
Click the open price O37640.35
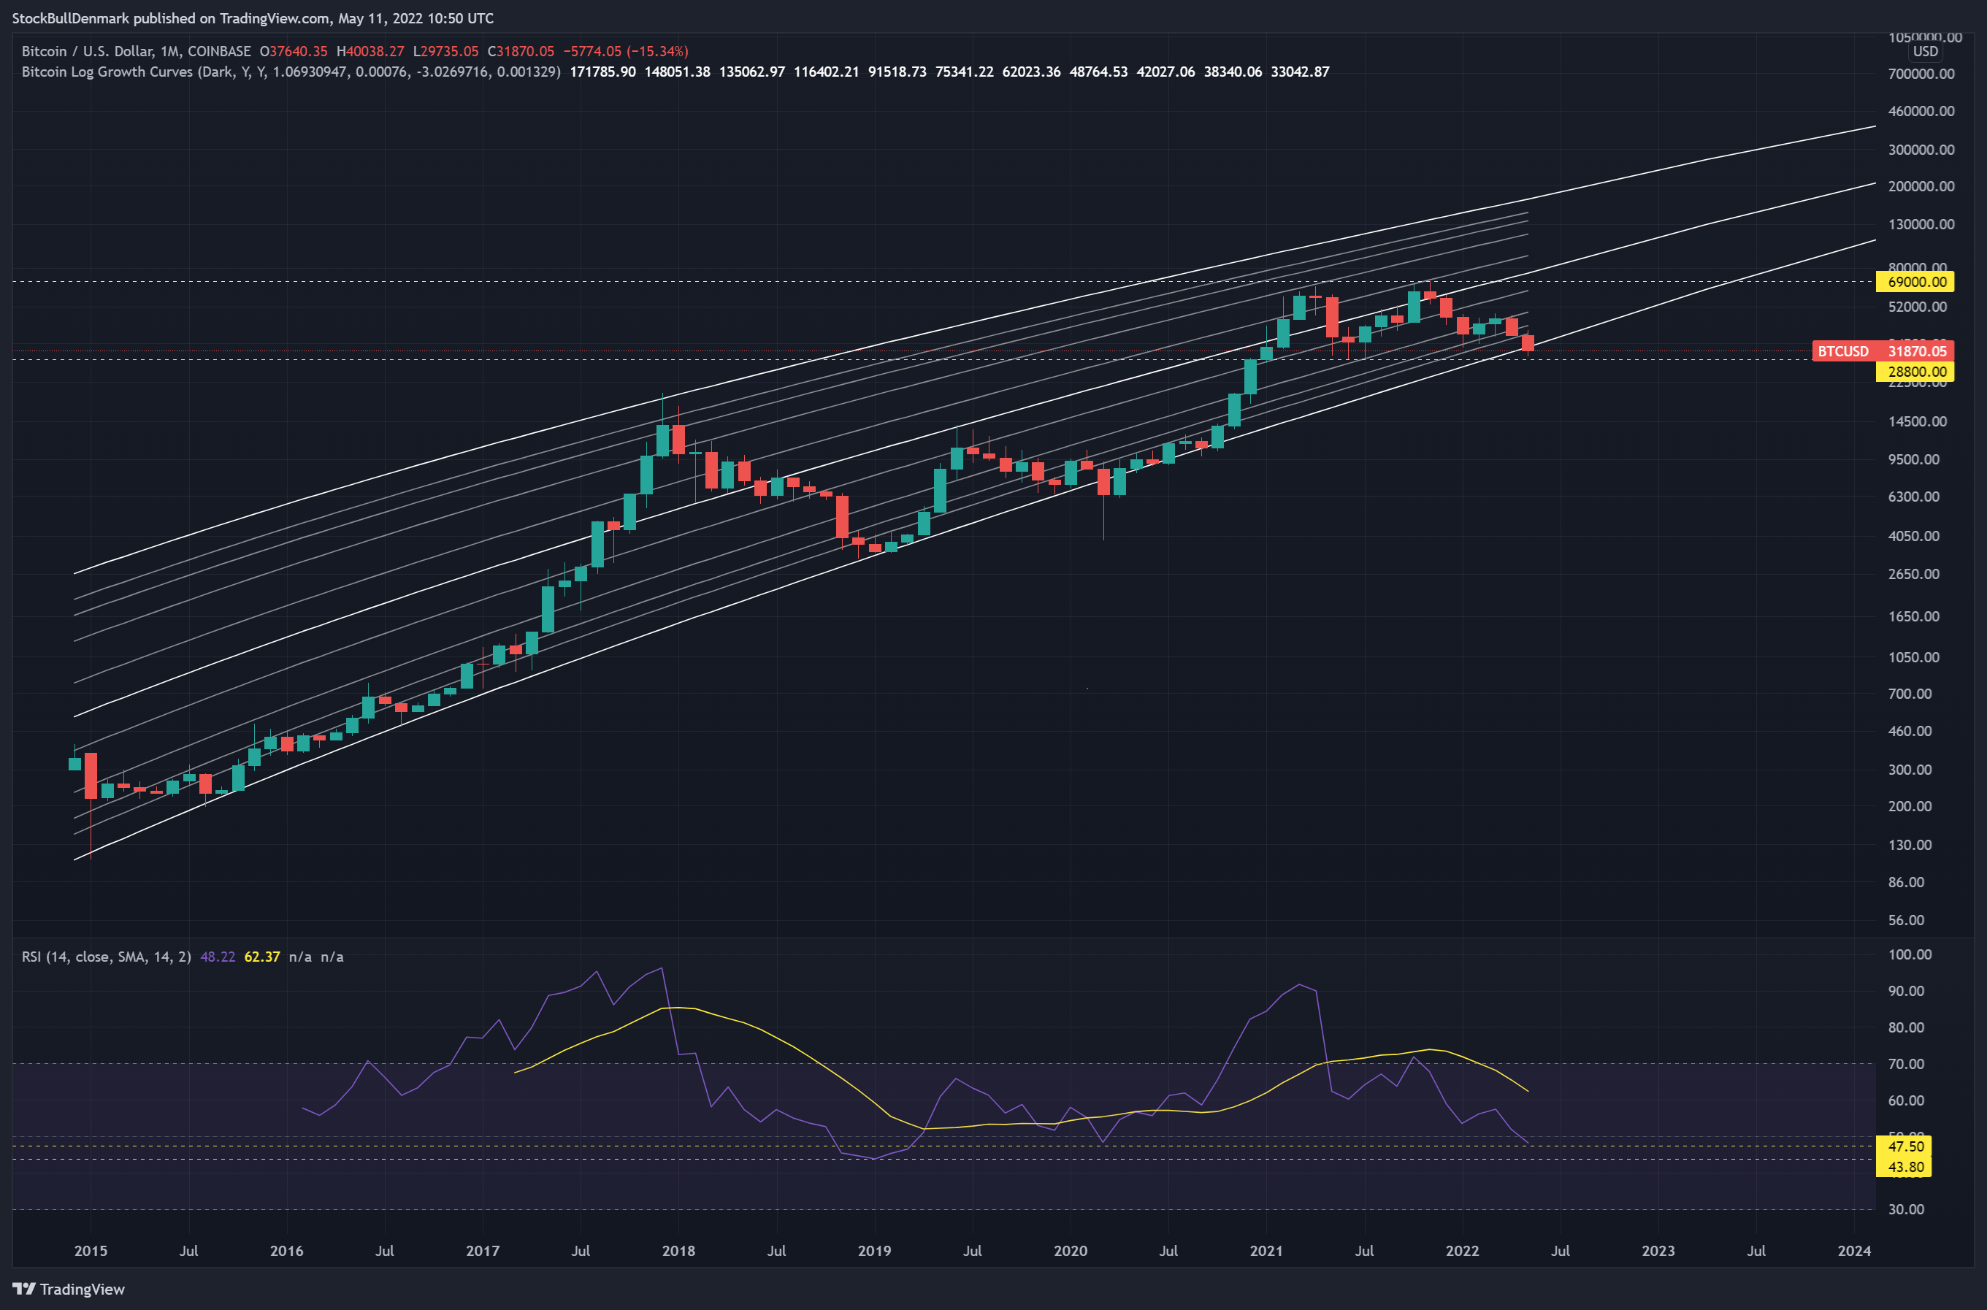[x=294, y=51]
